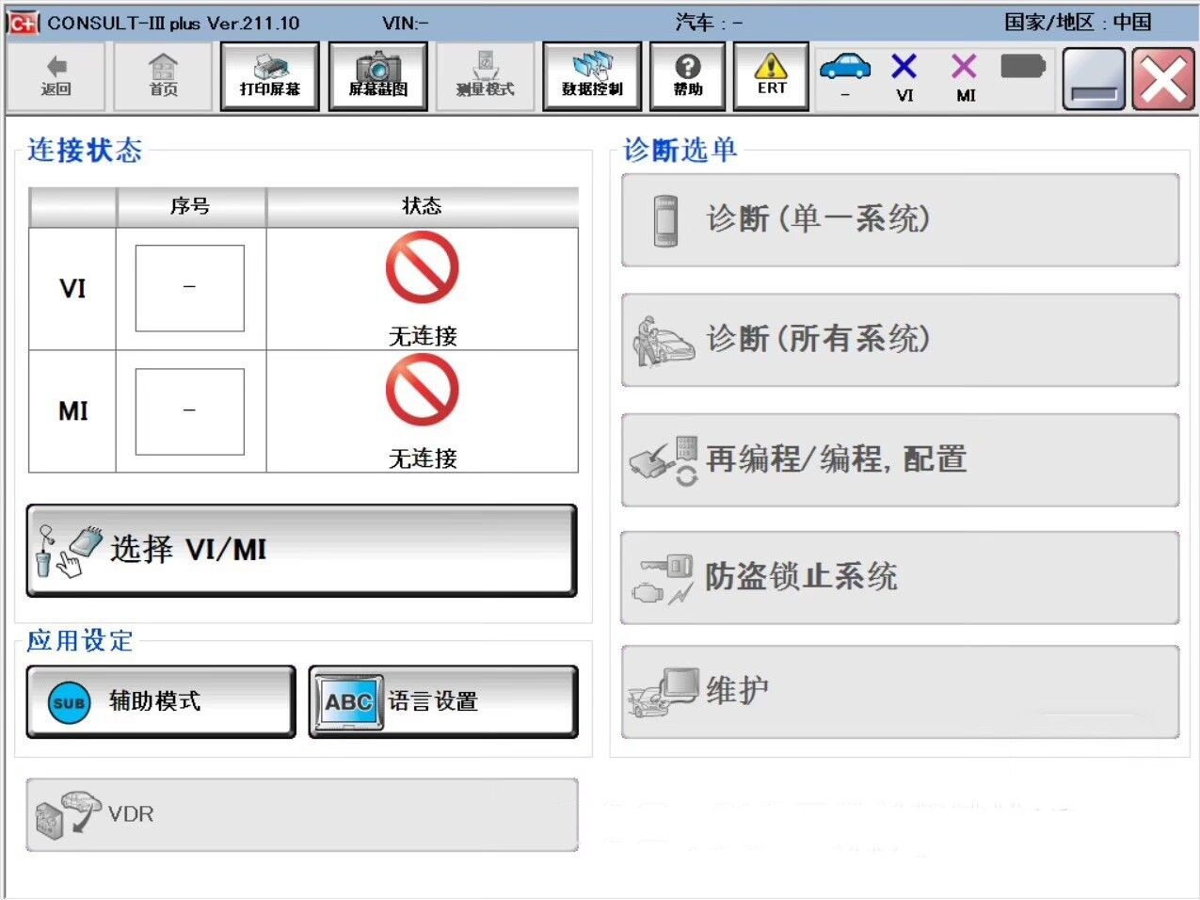Capture with 屏幕截图 camera button
Viewport: 1200px width, 900px height.
tap(378, 77)
